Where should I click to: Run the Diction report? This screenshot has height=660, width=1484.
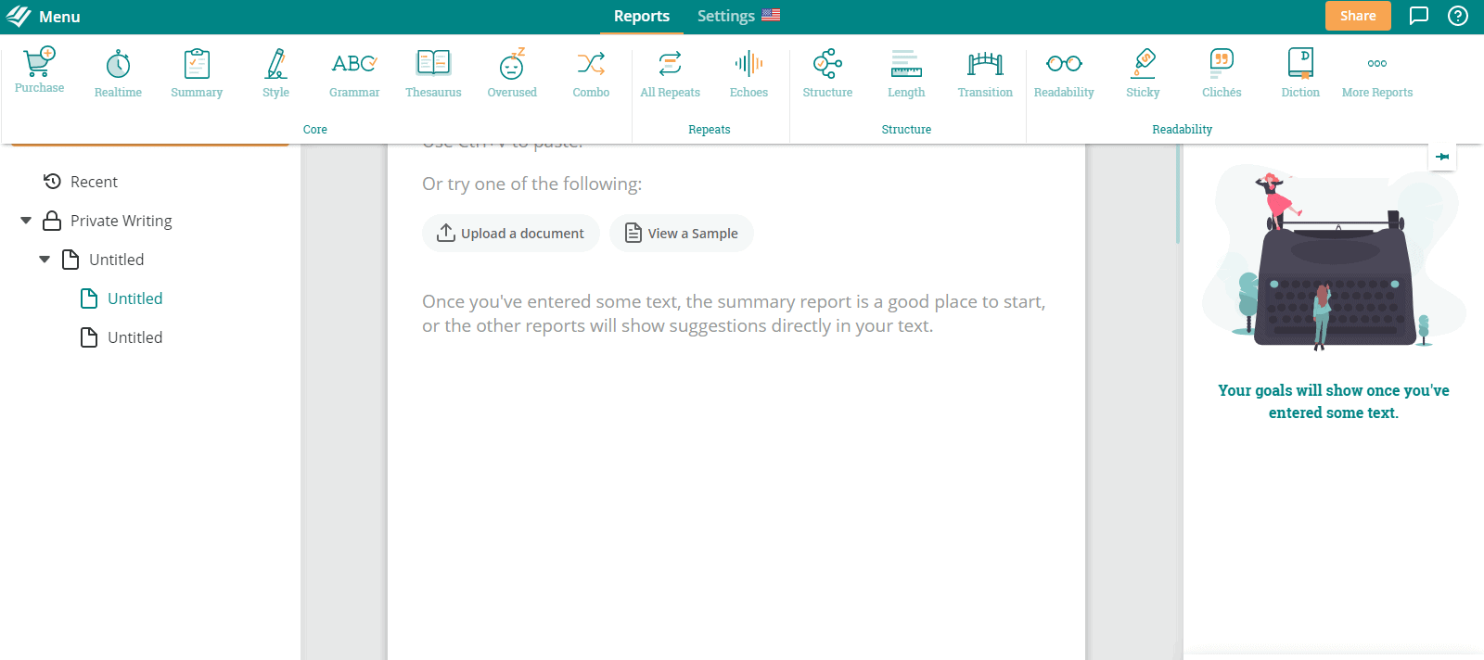[x=1300, y=73]
